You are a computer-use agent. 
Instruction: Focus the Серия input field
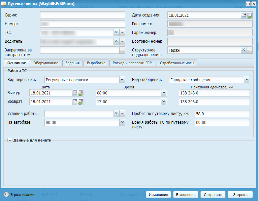(83, 15)
